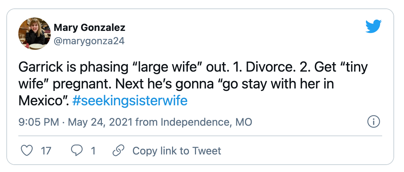Click the tweet line mentioning pregnant
Viewport: 404px width, 172px height.
176,84
